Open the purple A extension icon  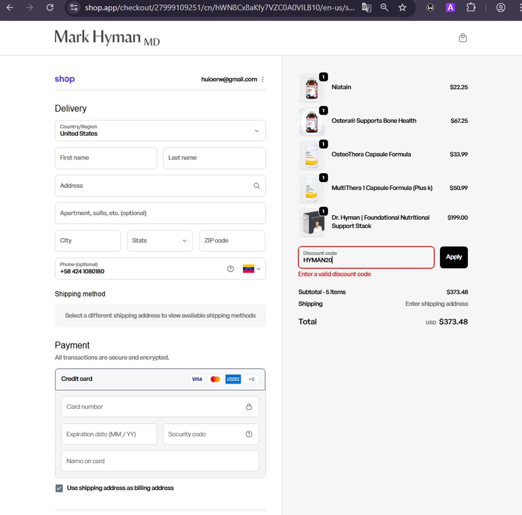click(x=450, y=7)
